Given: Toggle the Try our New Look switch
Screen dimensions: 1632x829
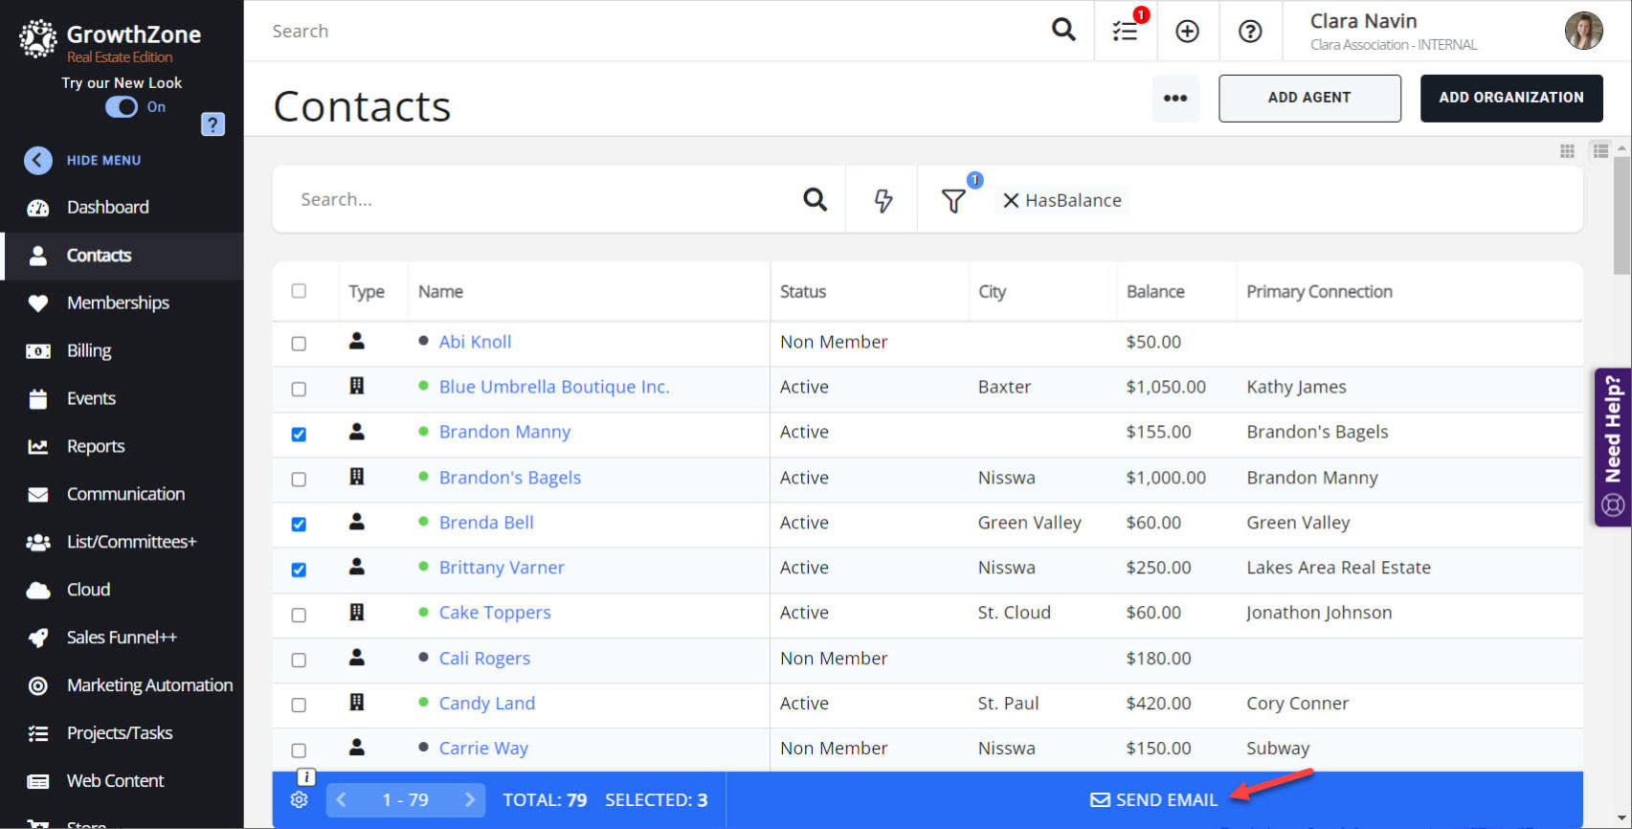Looking at the screenshot, I should (x=122, y=106).
